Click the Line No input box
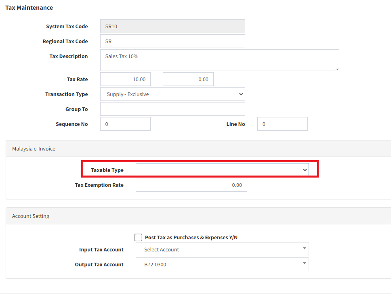 point(282,124)
